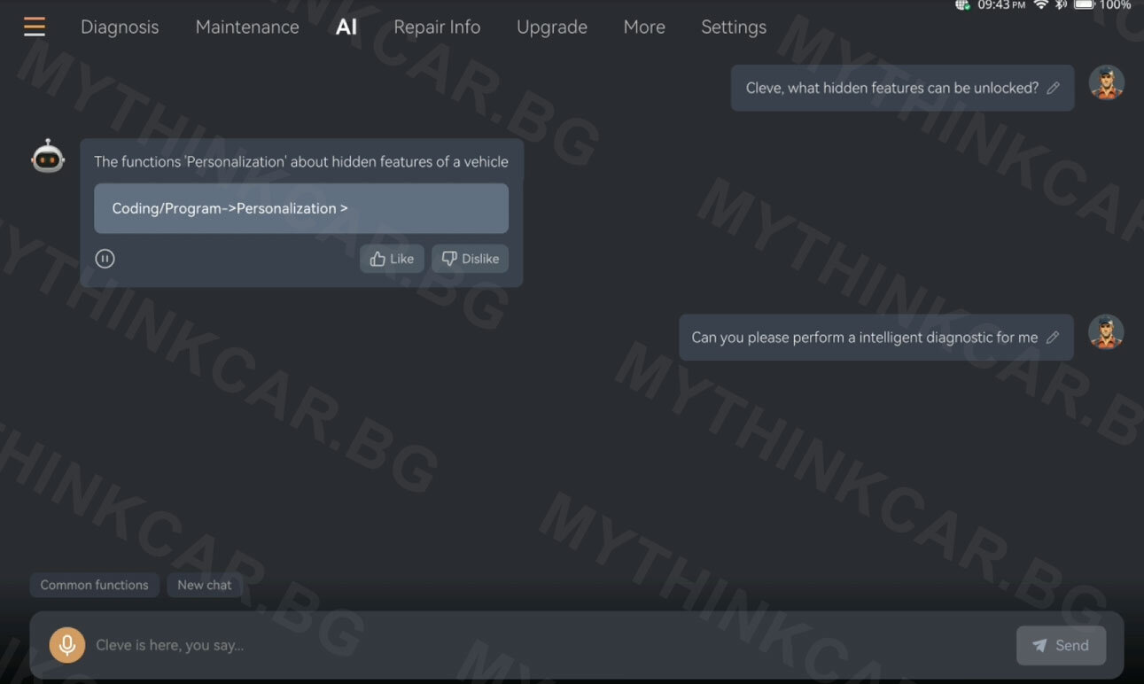The width and height of the screenshot is (1144, 684).
Task: Tap the microphone voice input icon
Action: [x=66, y=645]
